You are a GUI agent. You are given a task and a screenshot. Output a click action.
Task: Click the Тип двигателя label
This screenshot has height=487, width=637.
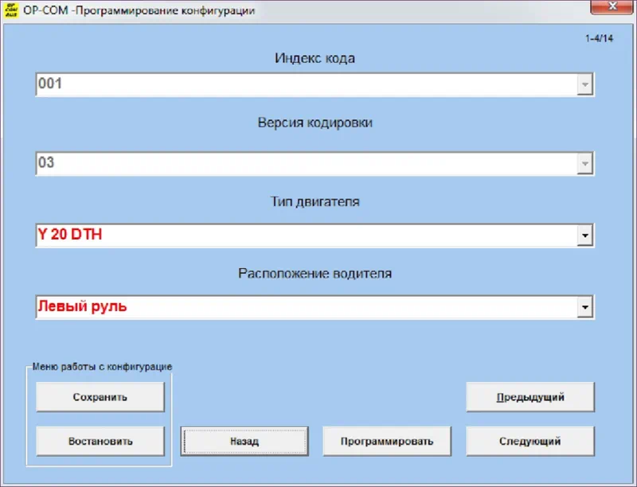(x=315, y=201)
